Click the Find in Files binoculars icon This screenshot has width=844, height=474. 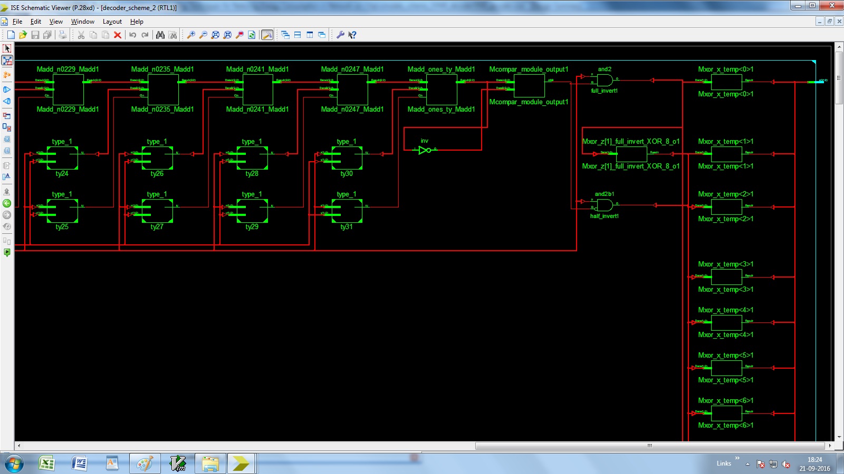(x=172, y=35)
